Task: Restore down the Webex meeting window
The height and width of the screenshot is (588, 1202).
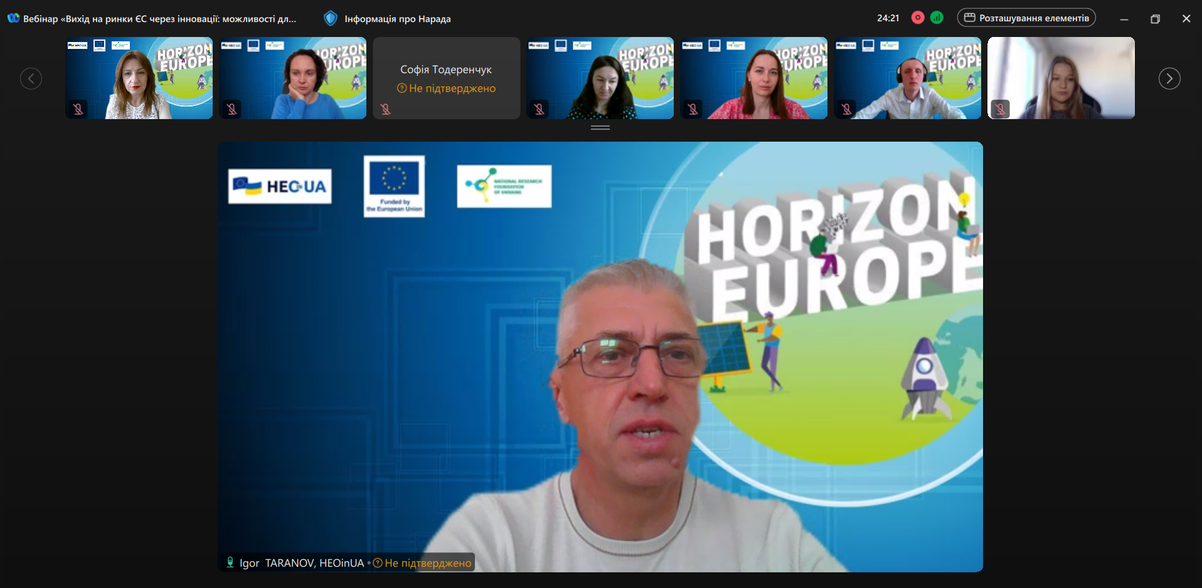Action: point(1155,19)
